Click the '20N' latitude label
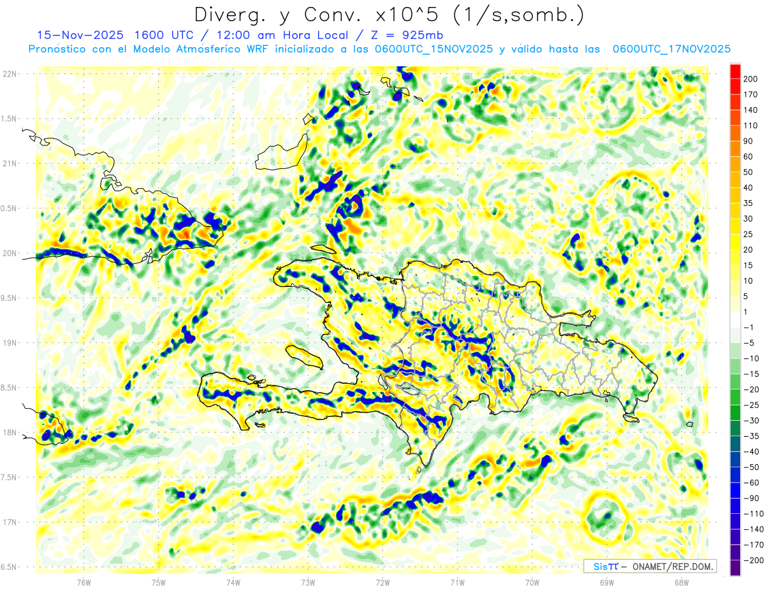 click(9, 253)
